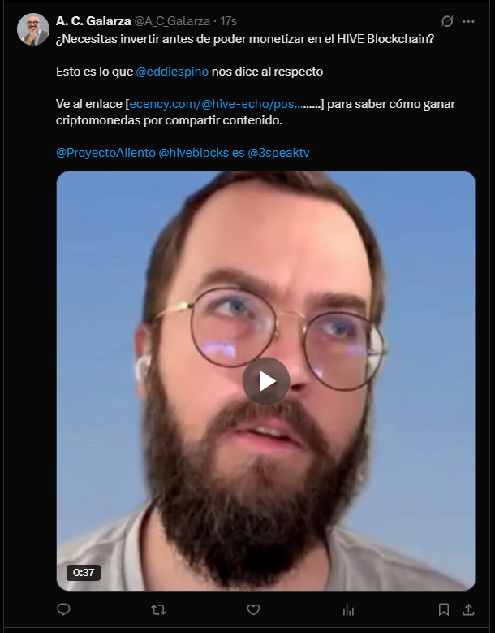Share the tweet via upload icon
The image size is (495, 633).
point(468,609)
